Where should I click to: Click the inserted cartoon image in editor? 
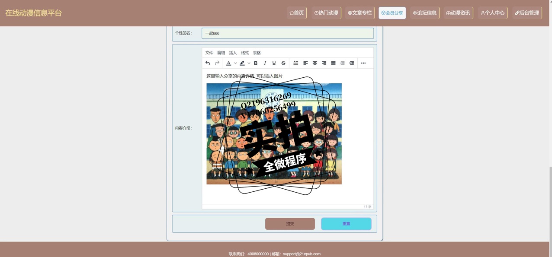pos(274,134)
